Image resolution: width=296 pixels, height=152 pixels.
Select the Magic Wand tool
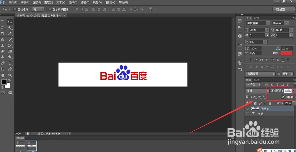tap(10, 28)
